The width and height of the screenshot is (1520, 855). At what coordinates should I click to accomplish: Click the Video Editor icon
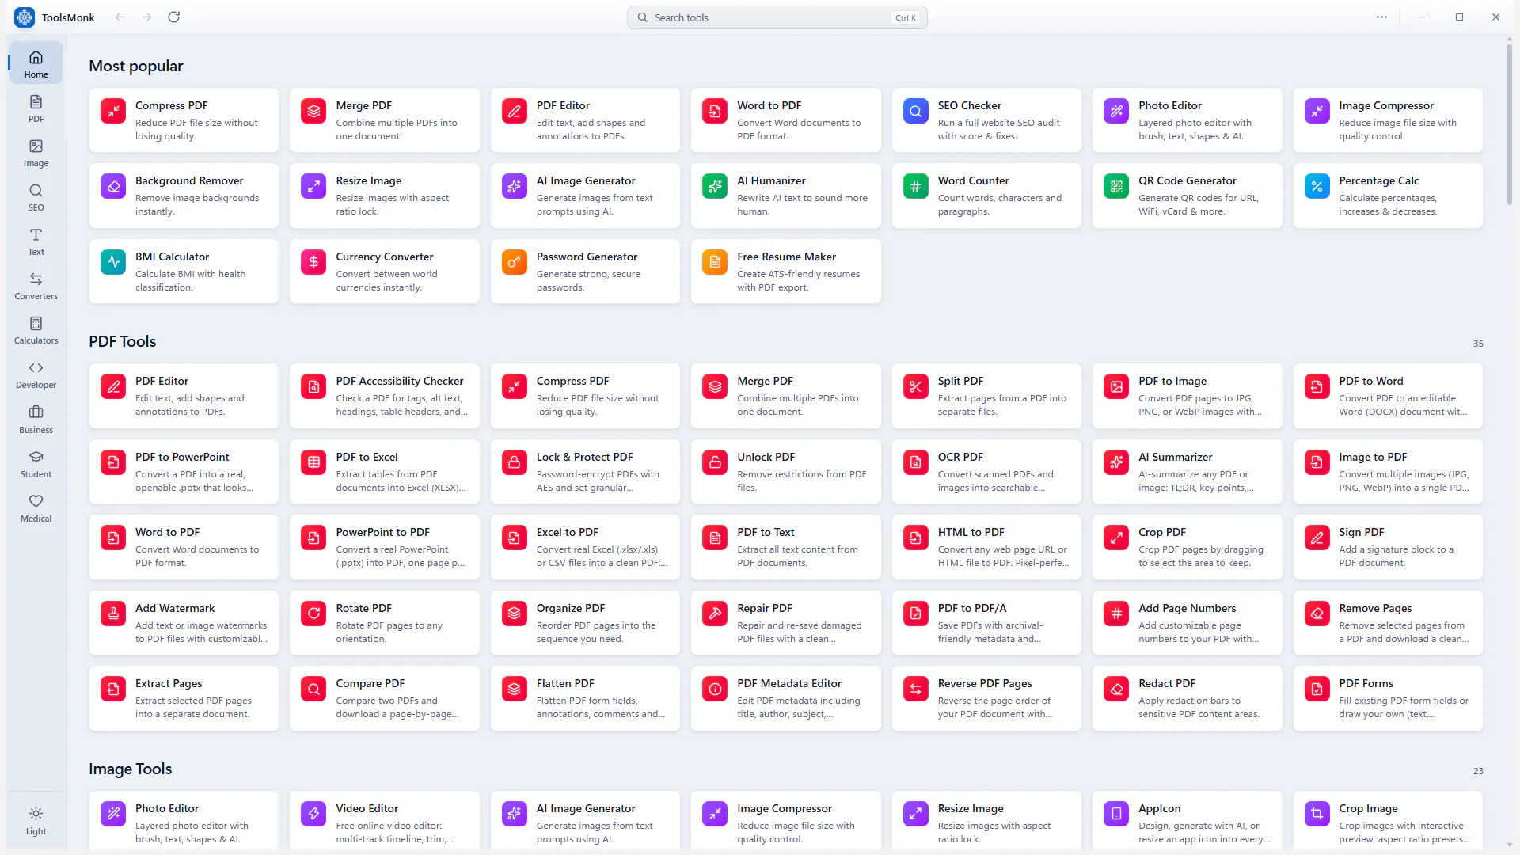[313, 815]
